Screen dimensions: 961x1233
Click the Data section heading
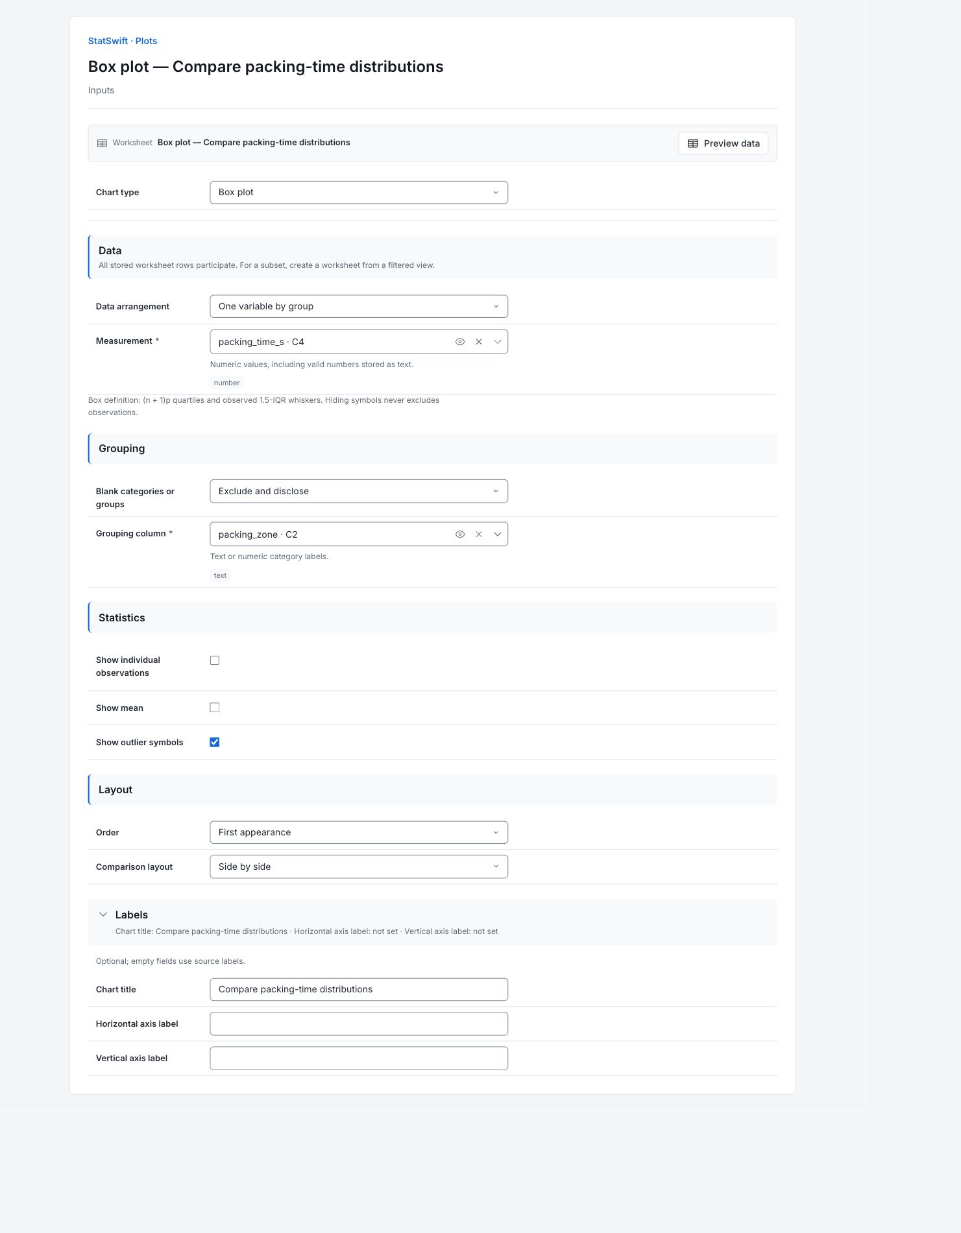coord(110,250)
